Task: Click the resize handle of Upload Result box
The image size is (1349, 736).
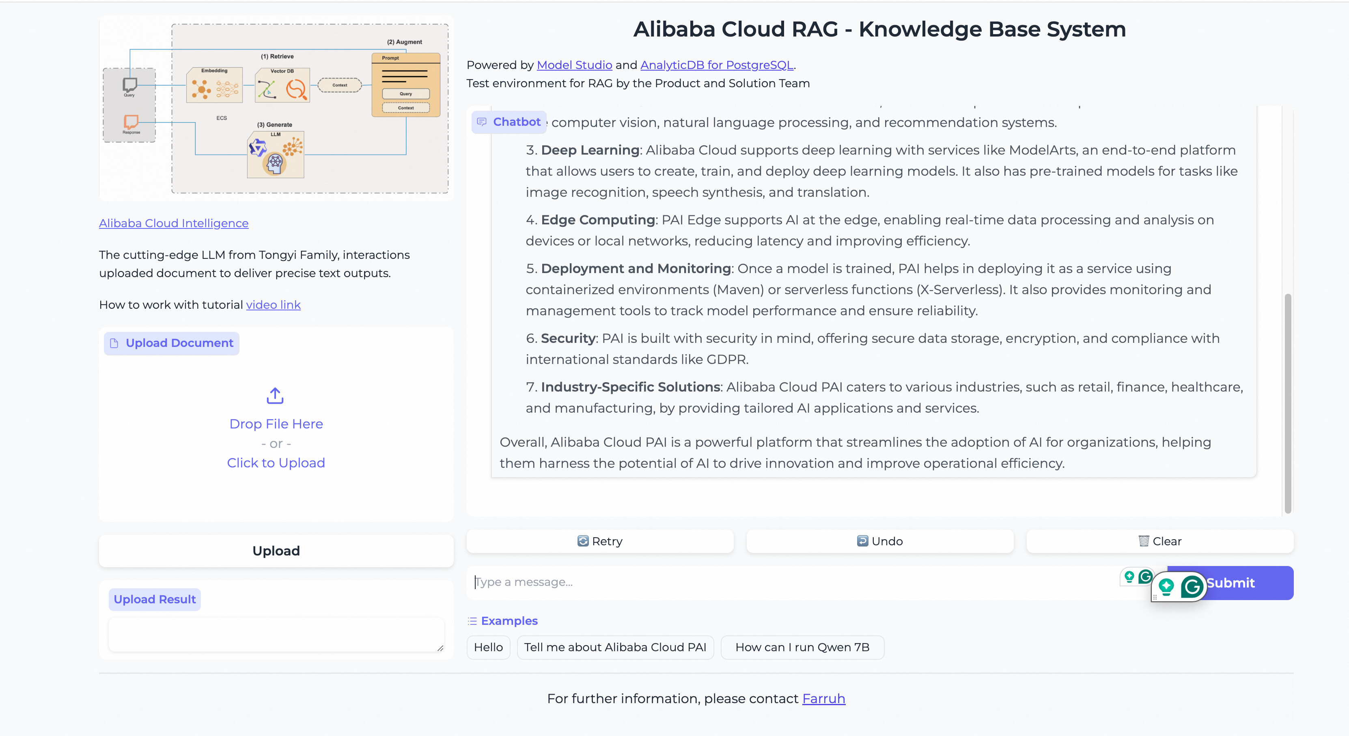Action: [x=440, y=648]
